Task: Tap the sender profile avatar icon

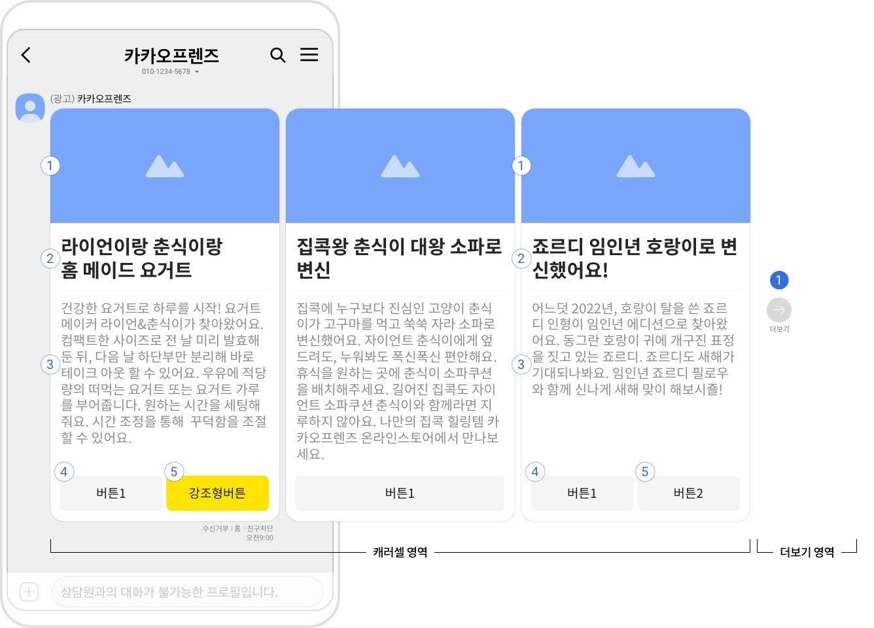Action: tap(30, 108)
